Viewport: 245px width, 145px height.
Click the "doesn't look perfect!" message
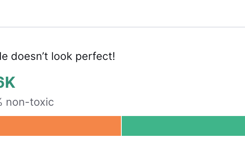point(63,56)
